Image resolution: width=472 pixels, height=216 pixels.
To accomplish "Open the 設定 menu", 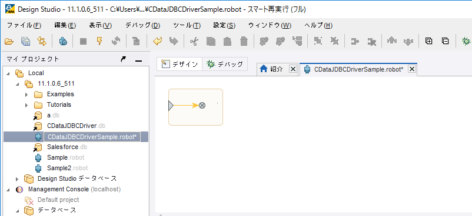I will point(224,25).
